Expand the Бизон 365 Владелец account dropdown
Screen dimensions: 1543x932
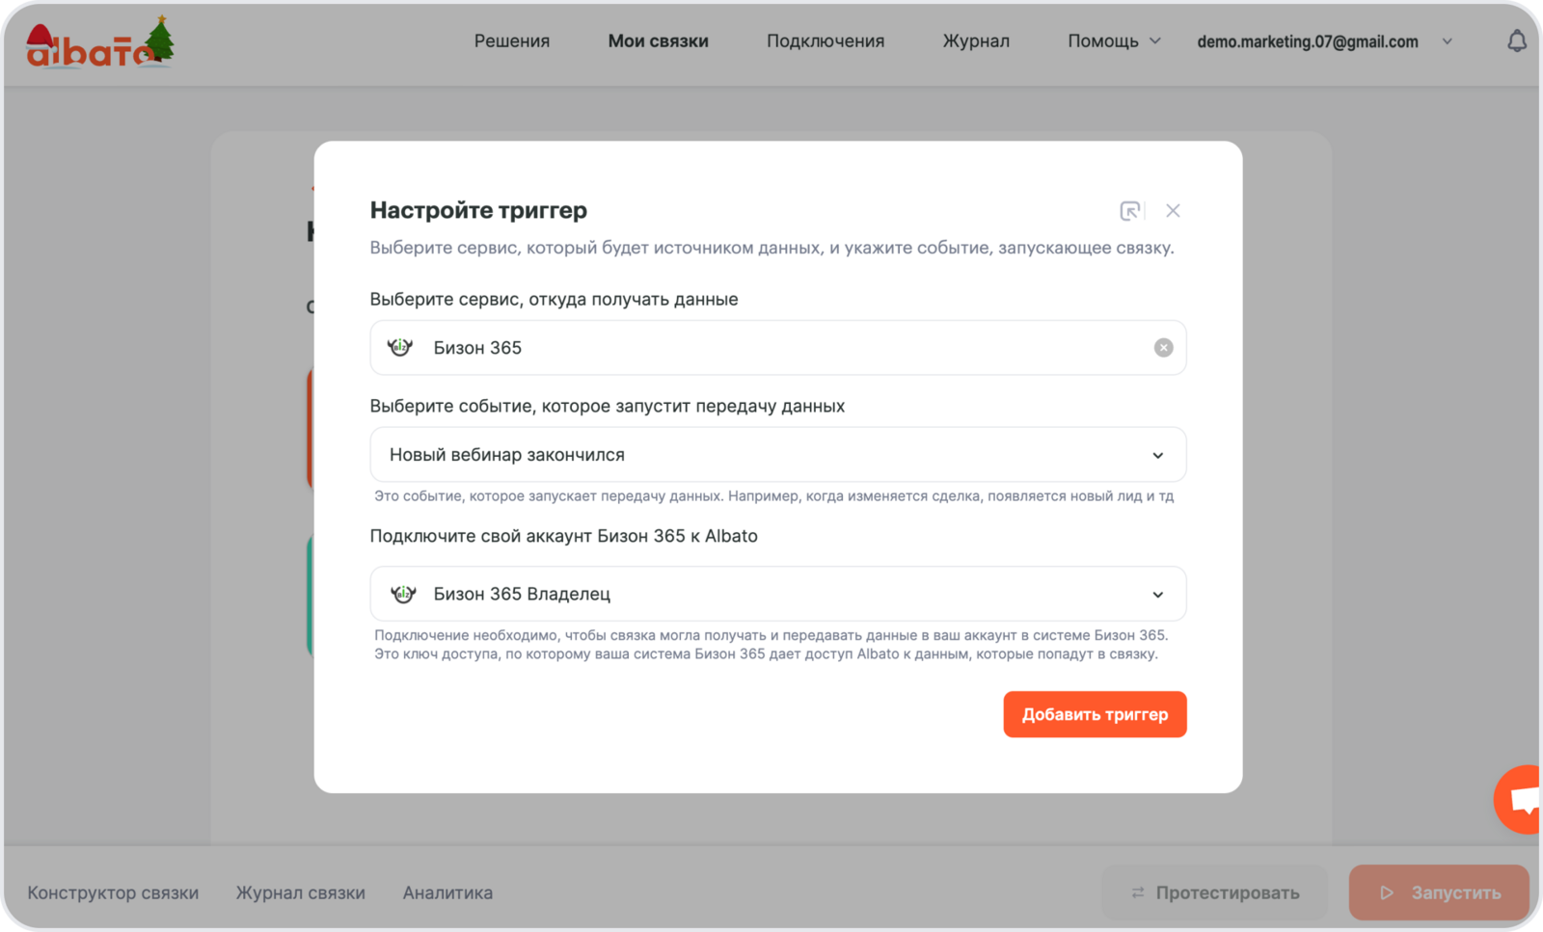tap(1157, 595)
